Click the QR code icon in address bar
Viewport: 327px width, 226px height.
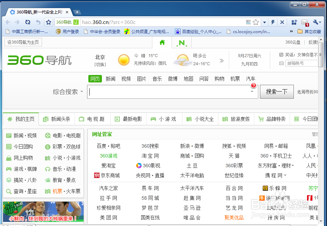(x=248, y=22)
